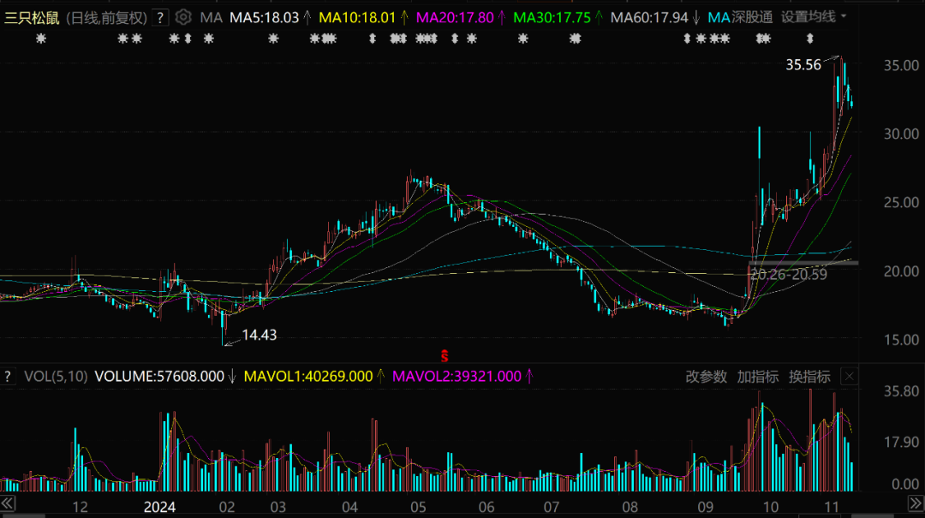Select the MA20:17.80 moving average label

pos(455,18)
